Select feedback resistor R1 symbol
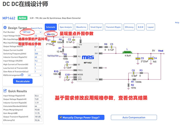 click(134, 79)
